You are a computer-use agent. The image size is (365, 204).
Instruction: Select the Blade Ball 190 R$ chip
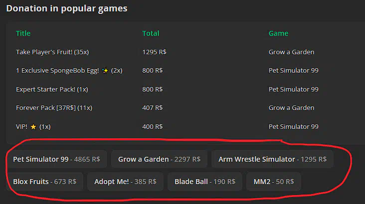point(204,182)
